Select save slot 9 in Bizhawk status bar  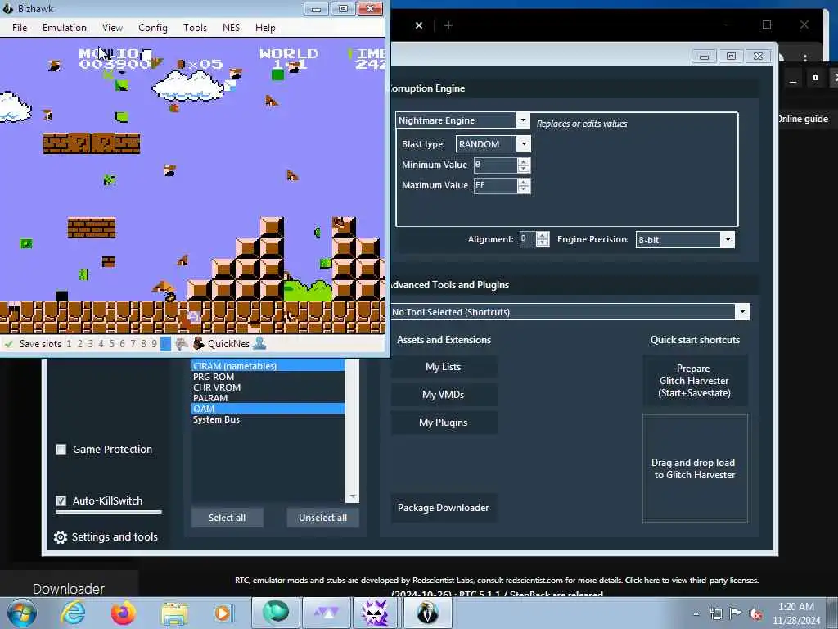154,344
